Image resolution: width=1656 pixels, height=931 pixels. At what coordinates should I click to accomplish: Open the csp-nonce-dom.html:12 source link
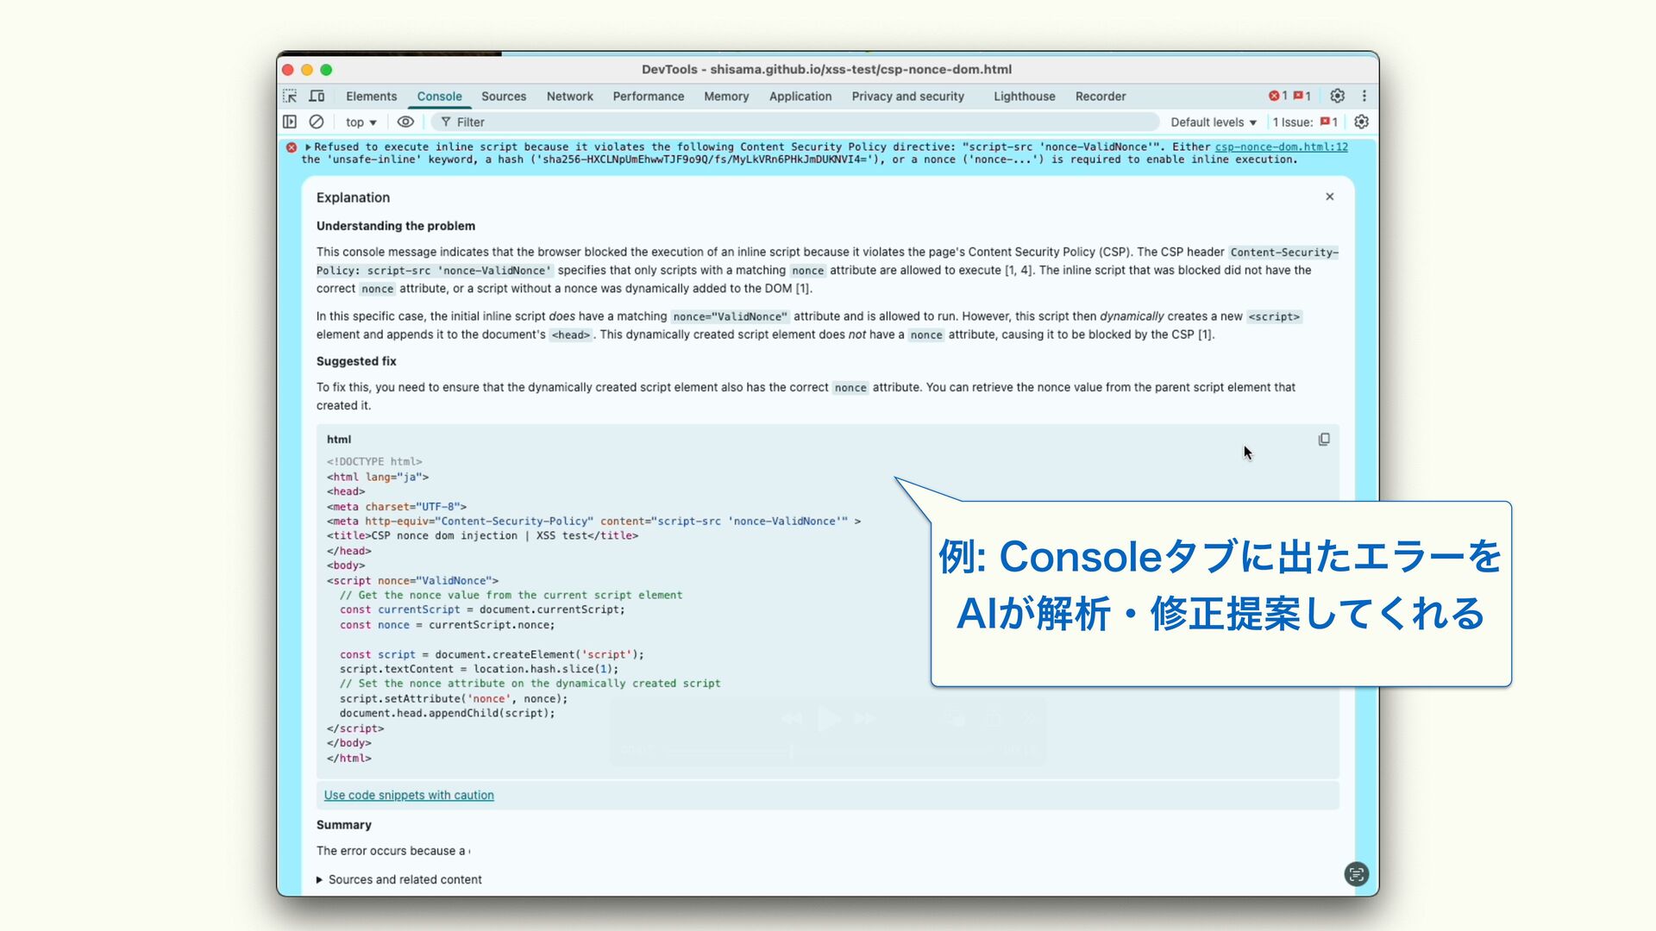[1281, 147]
